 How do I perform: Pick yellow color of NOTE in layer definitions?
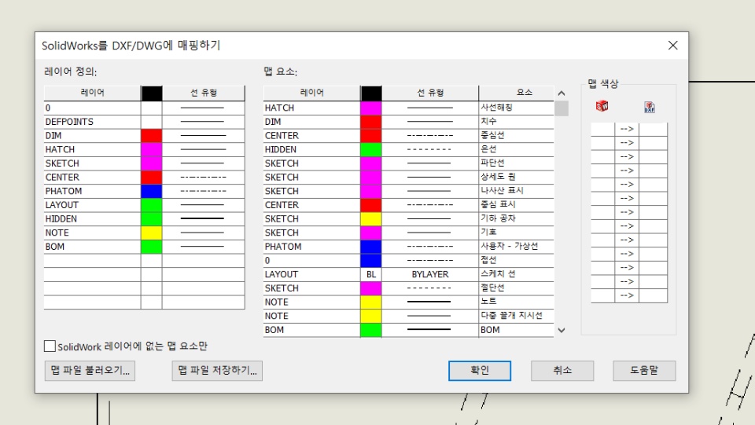(152, 233)
